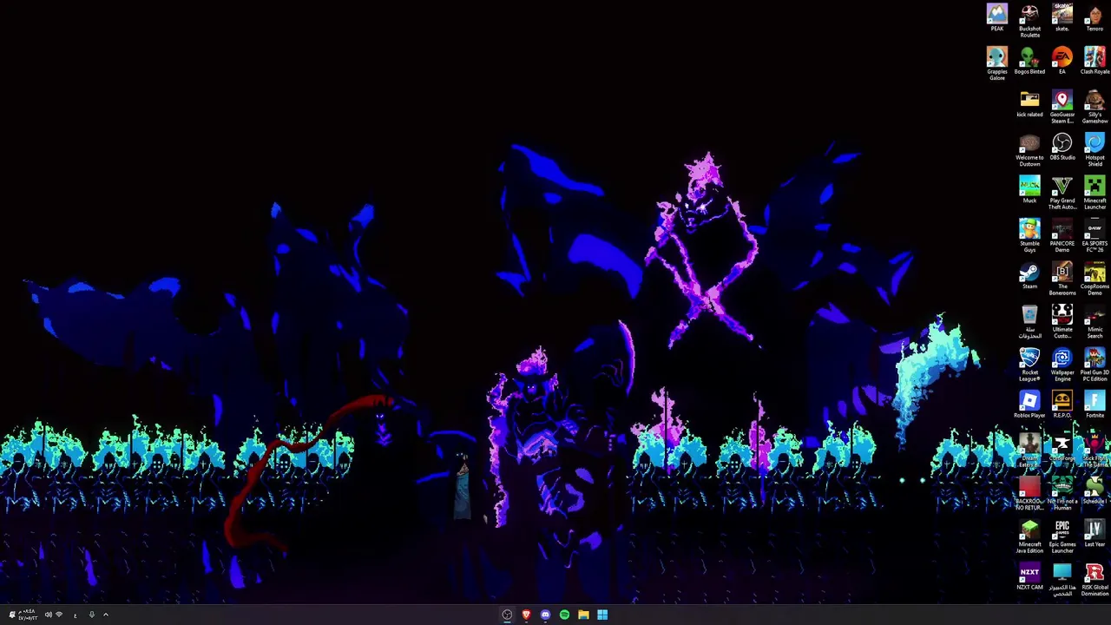1111x625 pixels.
Task: Select the Play Grand Theft Auto icon
Action: pyautogui.click(x=1062, y=193)
